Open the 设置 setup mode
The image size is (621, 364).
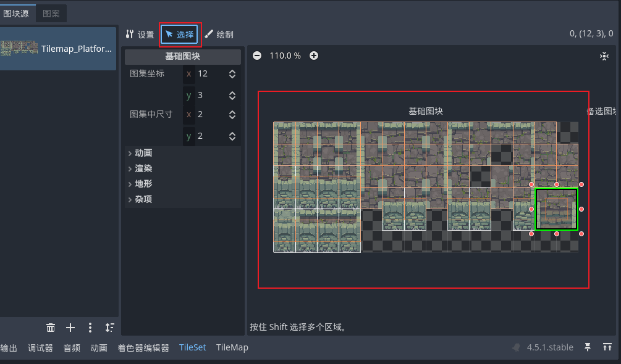point(140,35)
